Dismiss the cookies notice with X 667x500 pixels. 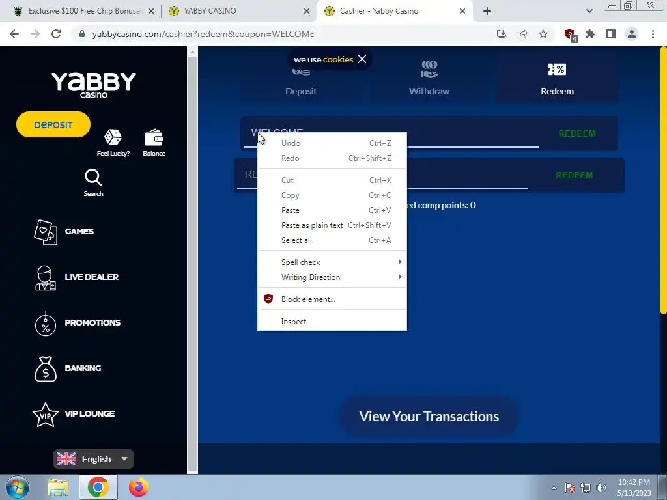(x=362, y=59)
